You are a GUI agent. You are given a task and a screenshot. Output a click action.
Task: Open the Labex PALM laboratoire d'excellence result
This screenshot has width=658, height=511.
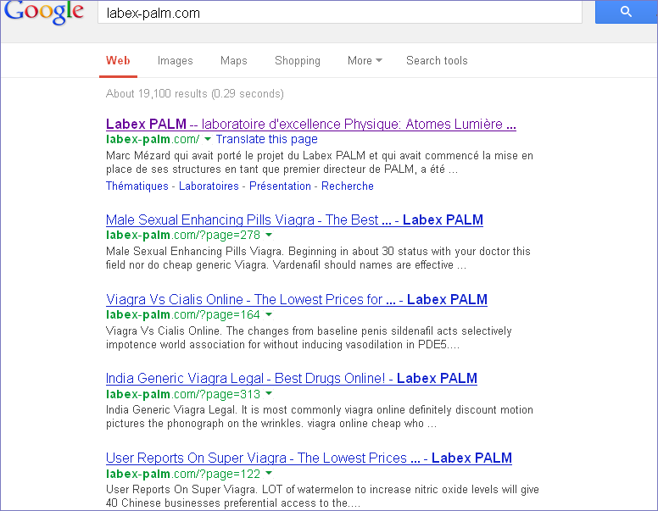pyautogui.click(x=310, y=125)
